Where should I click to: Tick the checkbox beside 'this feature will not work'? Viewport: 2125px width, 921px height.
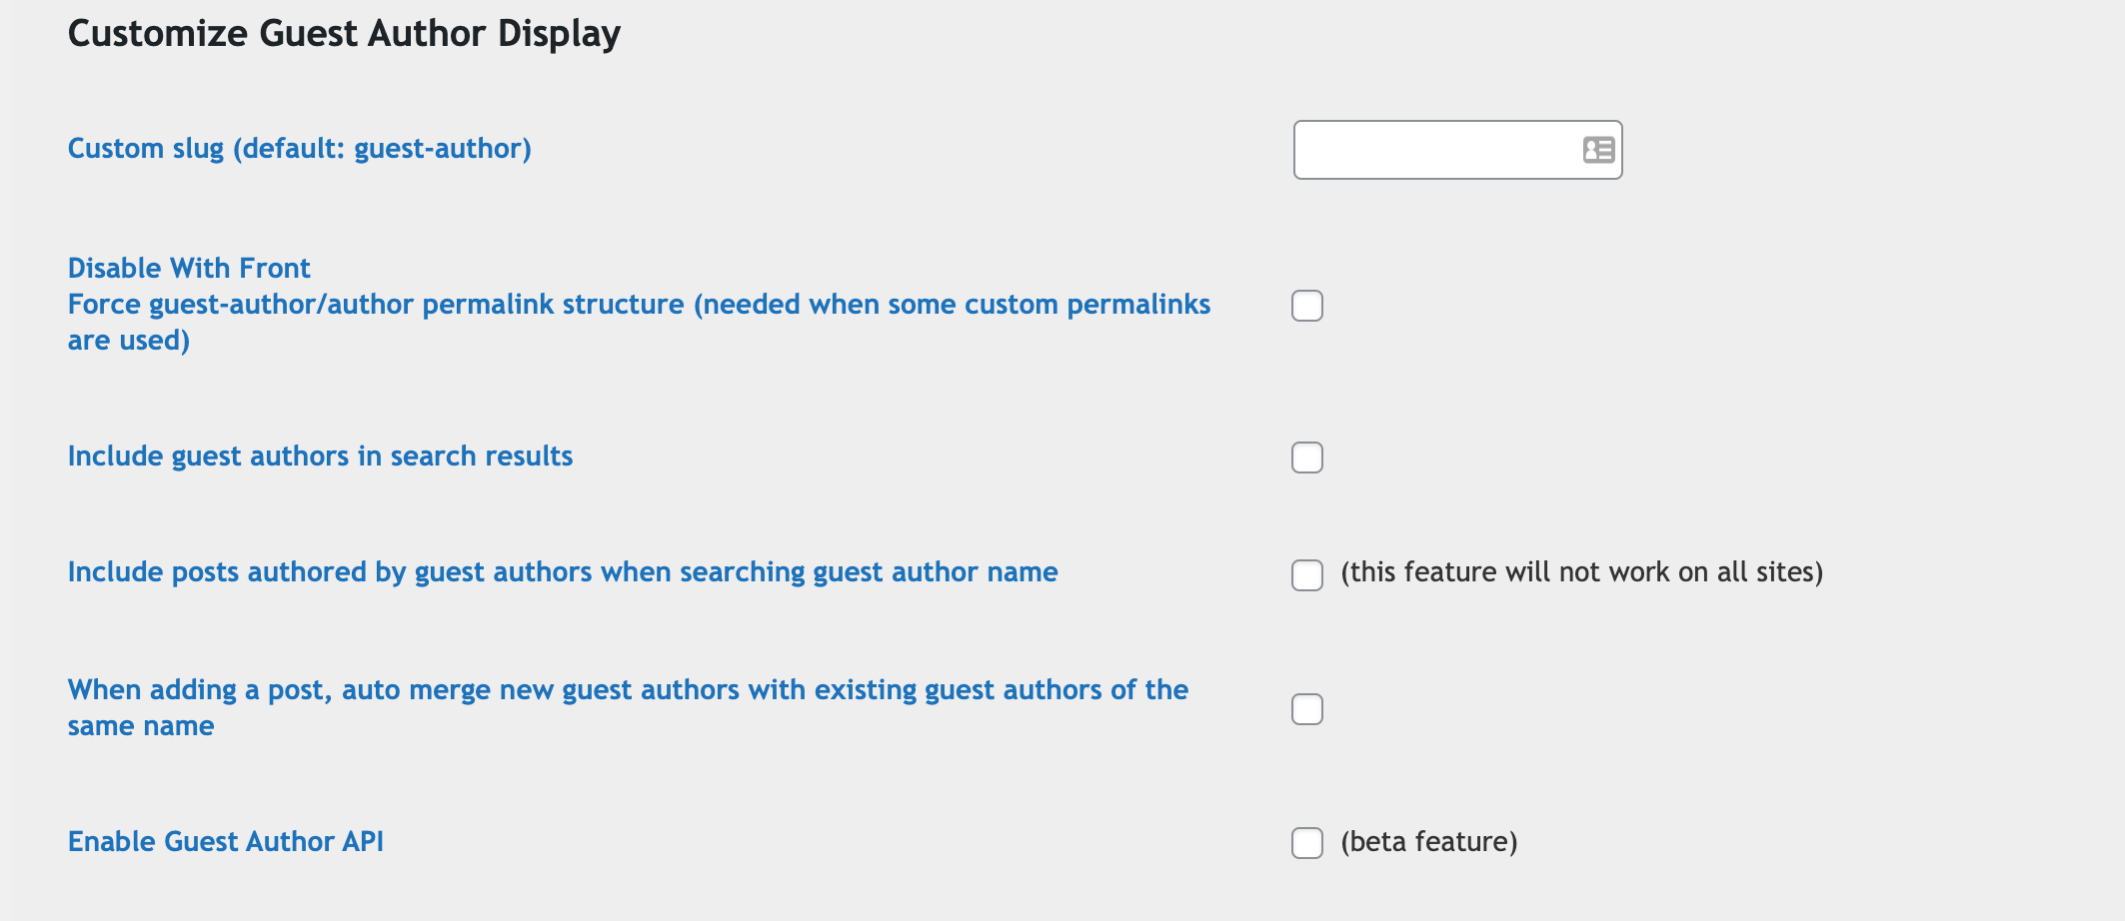[1307, 575]
